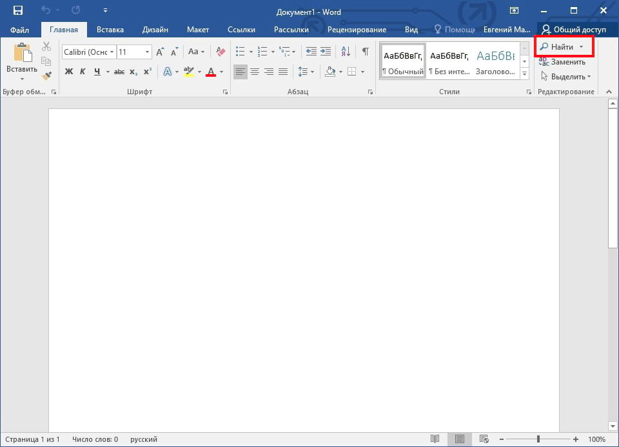Switch to the Ссылки tab
619x447 pixels.
pyautogui.click(x=241, y=30)
